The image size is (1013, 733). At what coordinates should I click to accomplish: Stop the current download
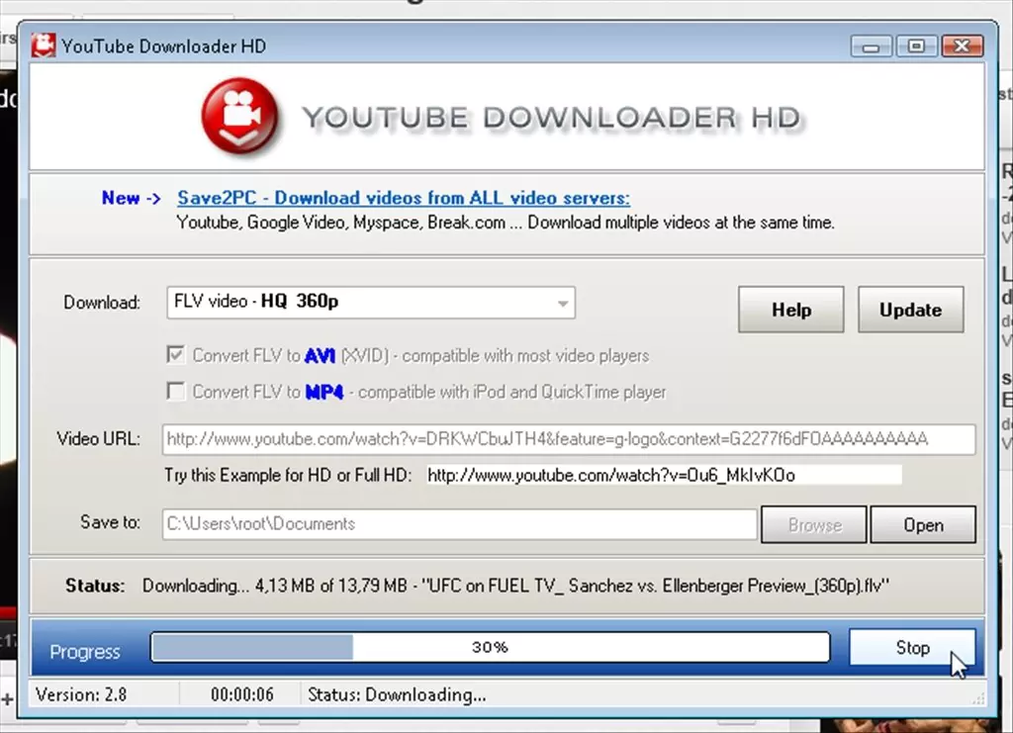[911, 648]
